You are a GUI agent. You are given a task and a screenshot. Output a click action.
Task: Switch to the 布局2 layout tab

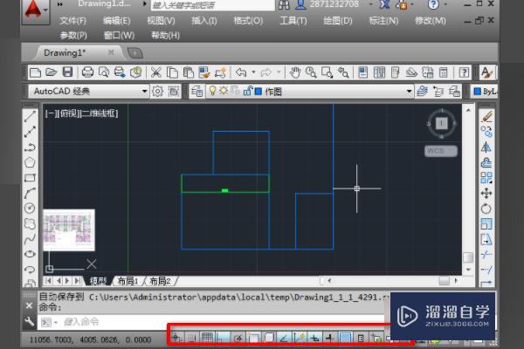point(160,281)
